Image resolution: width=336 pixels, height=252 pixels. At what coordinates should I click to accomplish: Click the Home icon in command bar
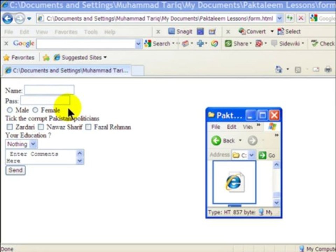pos(279,69)
